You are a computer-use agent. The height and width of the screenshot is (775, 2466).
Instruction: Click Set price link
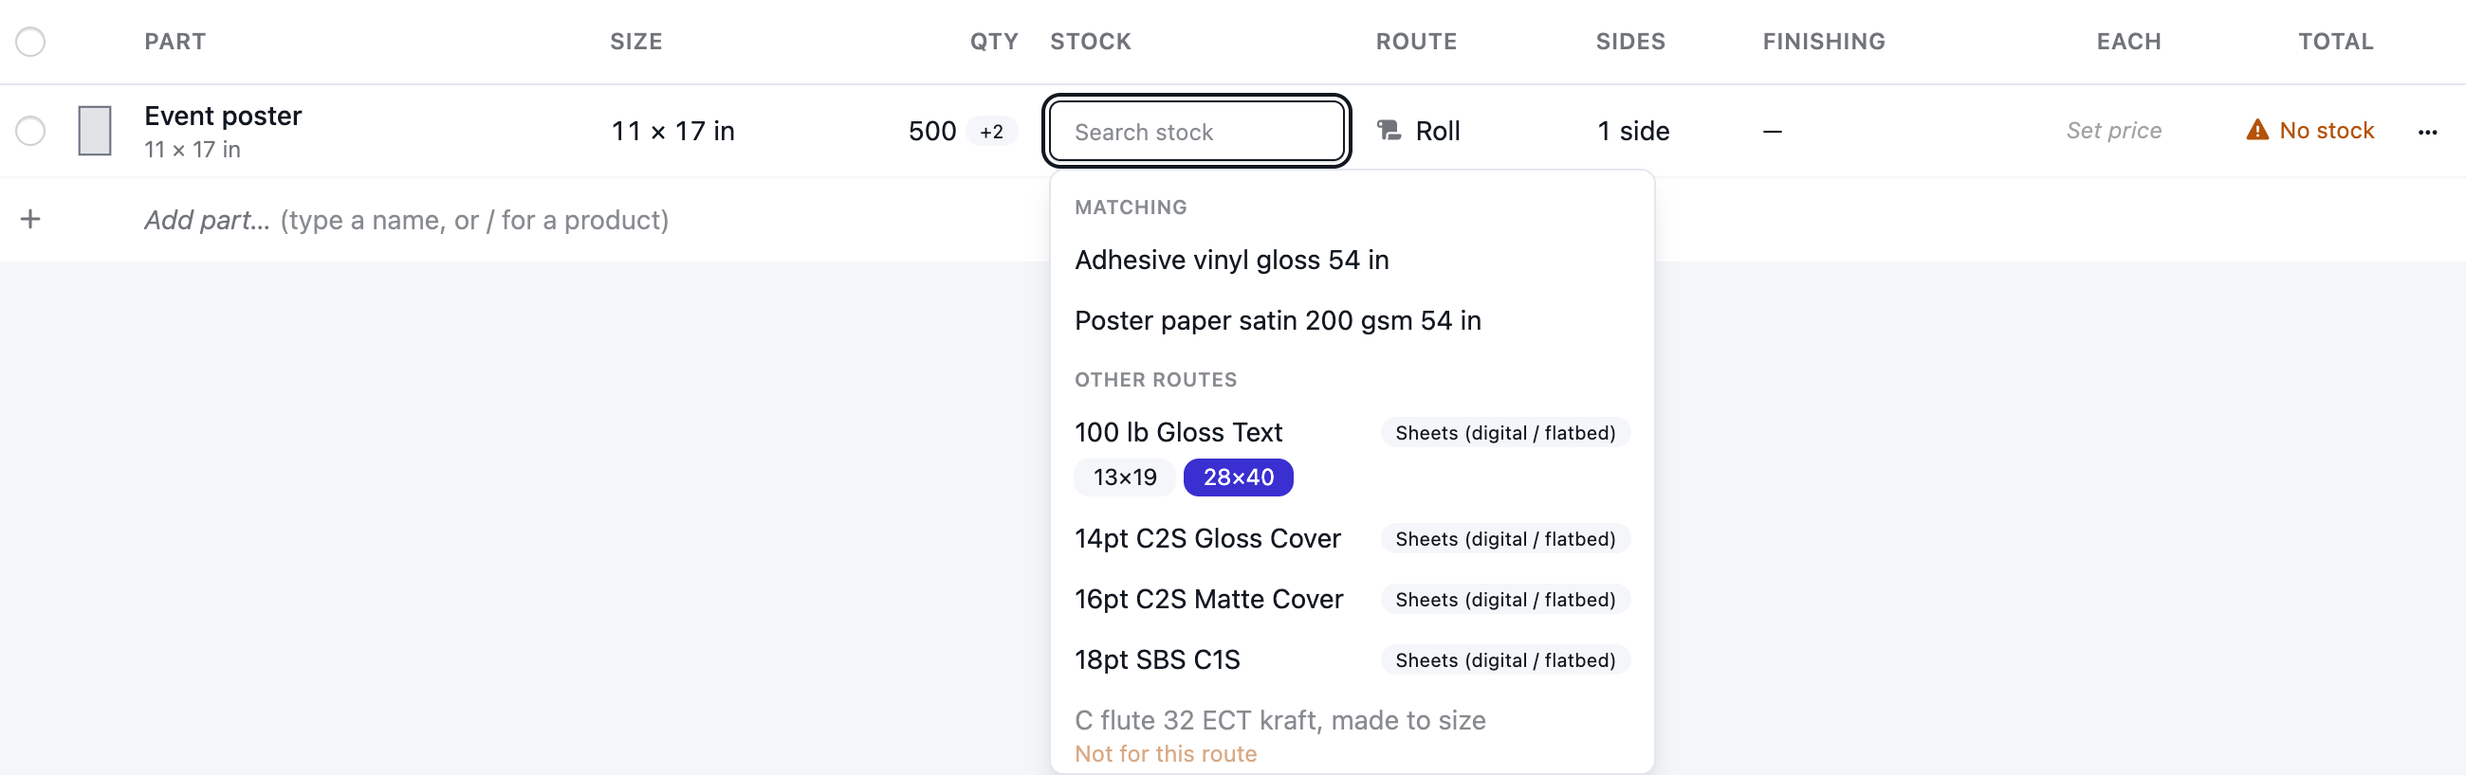[2113, 131]
